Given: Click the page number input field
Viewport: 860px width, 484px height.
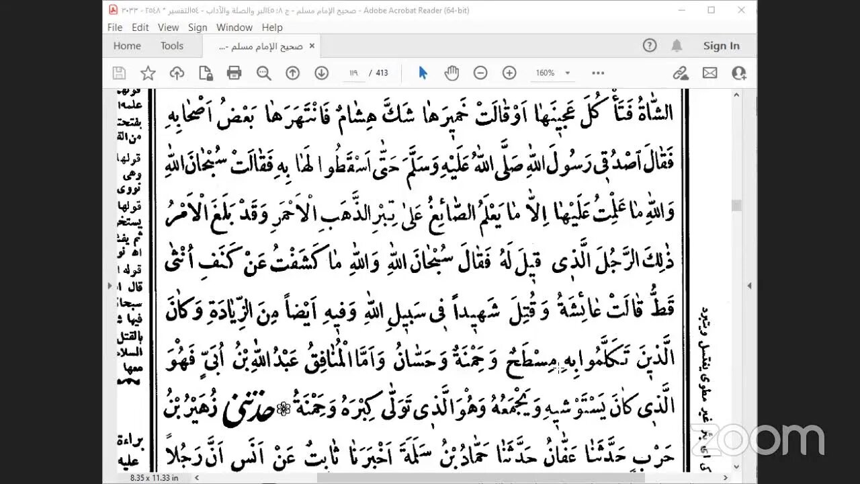Looking at the screenshot, I should [x=353, y=73].
